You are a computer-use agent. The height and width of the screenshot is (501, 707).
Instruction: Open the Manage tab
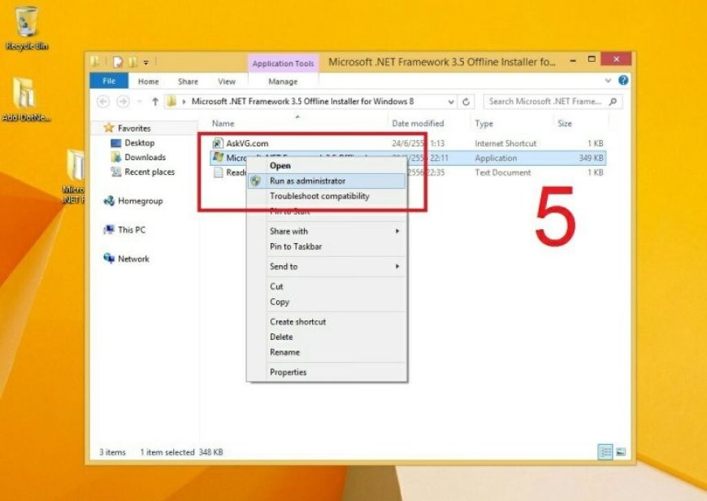pos(283,81)
